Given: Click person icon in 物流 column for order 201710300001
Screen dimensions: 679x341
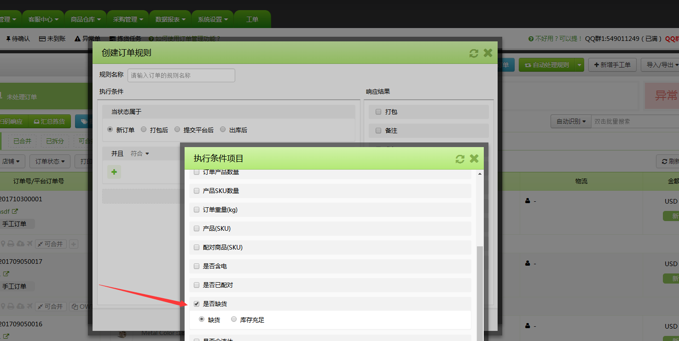Looking at the screenshot, I should tap(527, 201).
